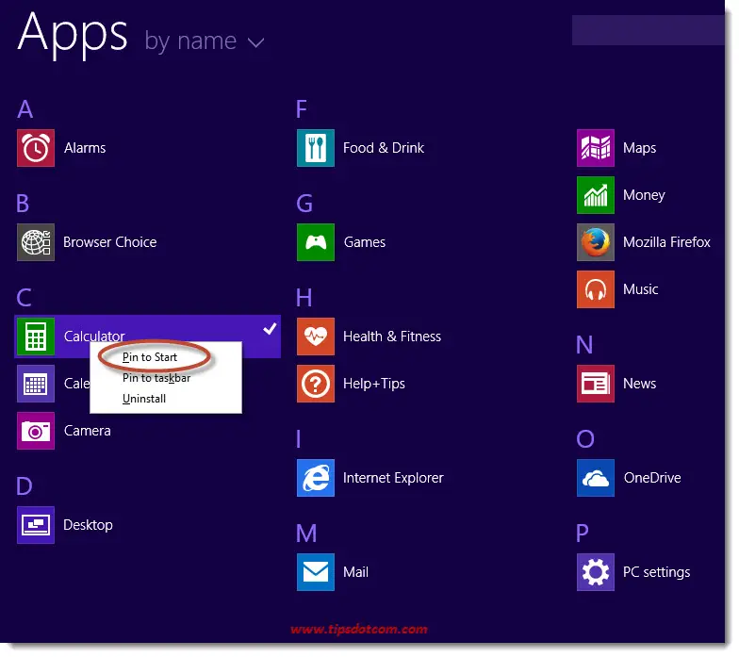Image resolution: width=739 pixels, height=657 pixels.
Task: Open the Desktop tile icon
Action: 36,525
